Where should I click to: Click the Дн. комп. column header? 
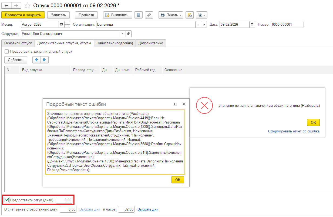[123, 70]
